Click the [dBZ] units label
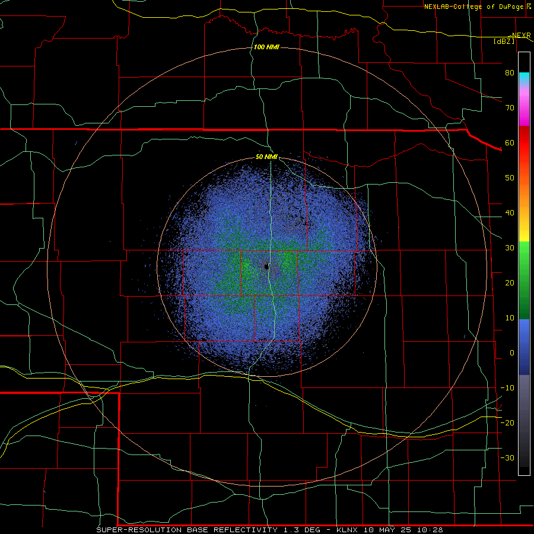Screen dimensions: 534x534 coord(504,42)
